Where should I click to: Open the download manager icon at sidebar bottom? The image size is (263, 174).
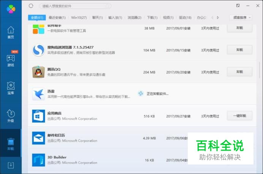[x=11, y=165]
